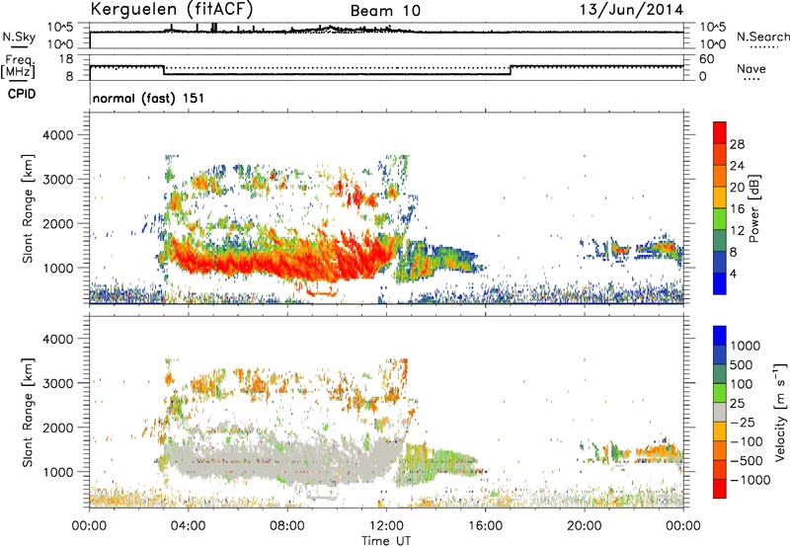
Task: Click the '08:00' time tick label
Action: (x=287, y=526)
